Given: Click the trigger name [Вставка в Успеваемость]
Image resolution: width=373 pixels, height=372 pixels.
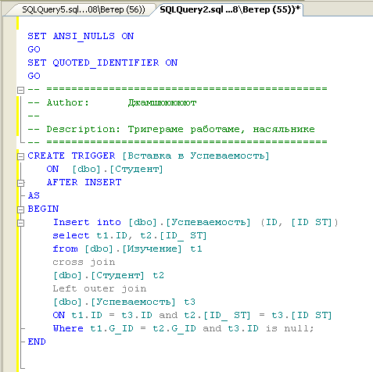Looking at the screenshot, I should pyautogui.click(x=195, y=156).
